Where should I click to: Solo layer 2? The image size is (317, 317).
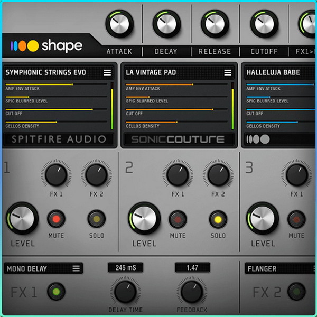tap(218, 220)
